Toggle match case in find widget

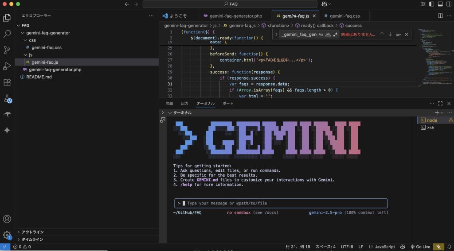click(321, 35)
